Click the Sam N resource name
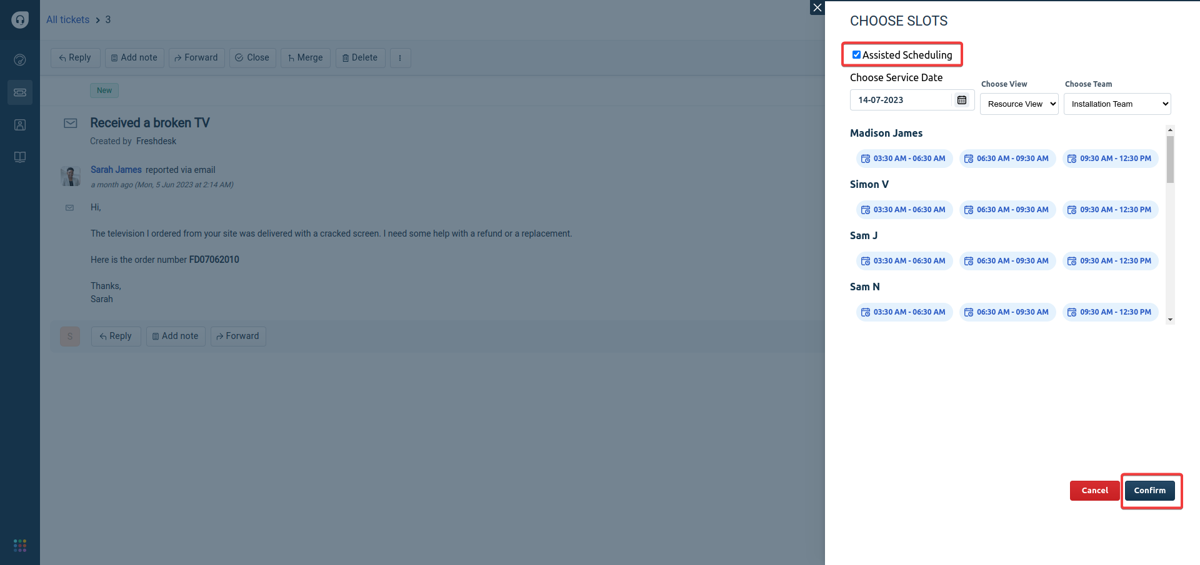Viewport: 1200px width, 565px height. click(865, 287)
